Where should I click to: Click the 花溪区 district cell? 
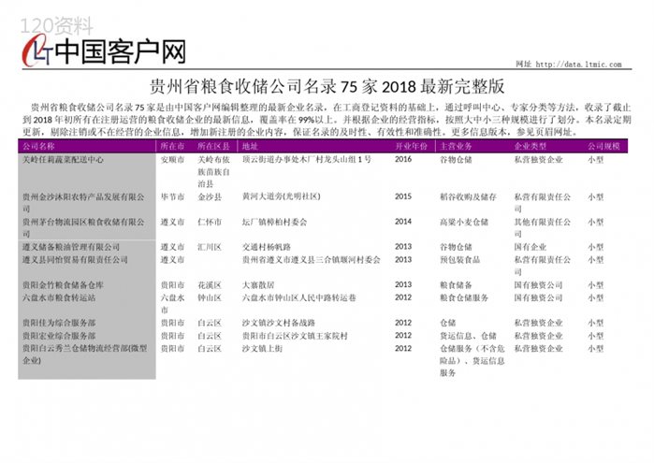pos(210,285)
